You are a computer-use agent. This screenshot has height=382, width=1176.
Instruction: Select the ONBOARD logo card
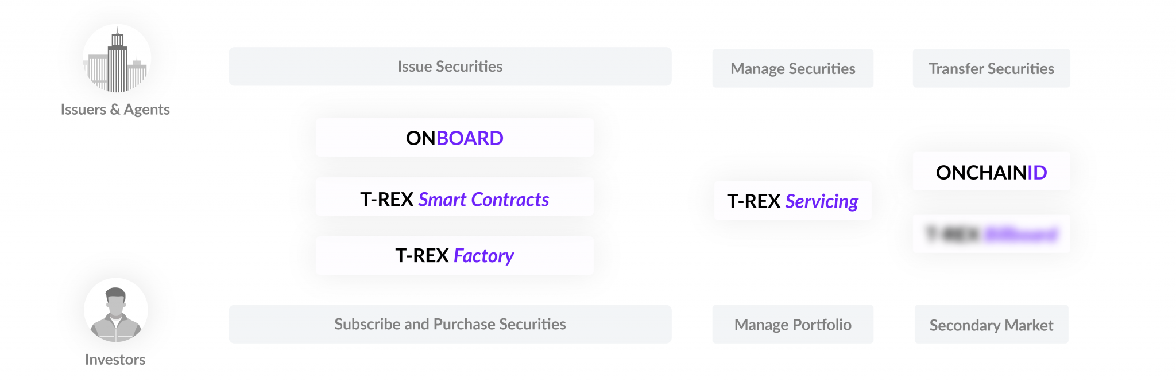point(454,138)
